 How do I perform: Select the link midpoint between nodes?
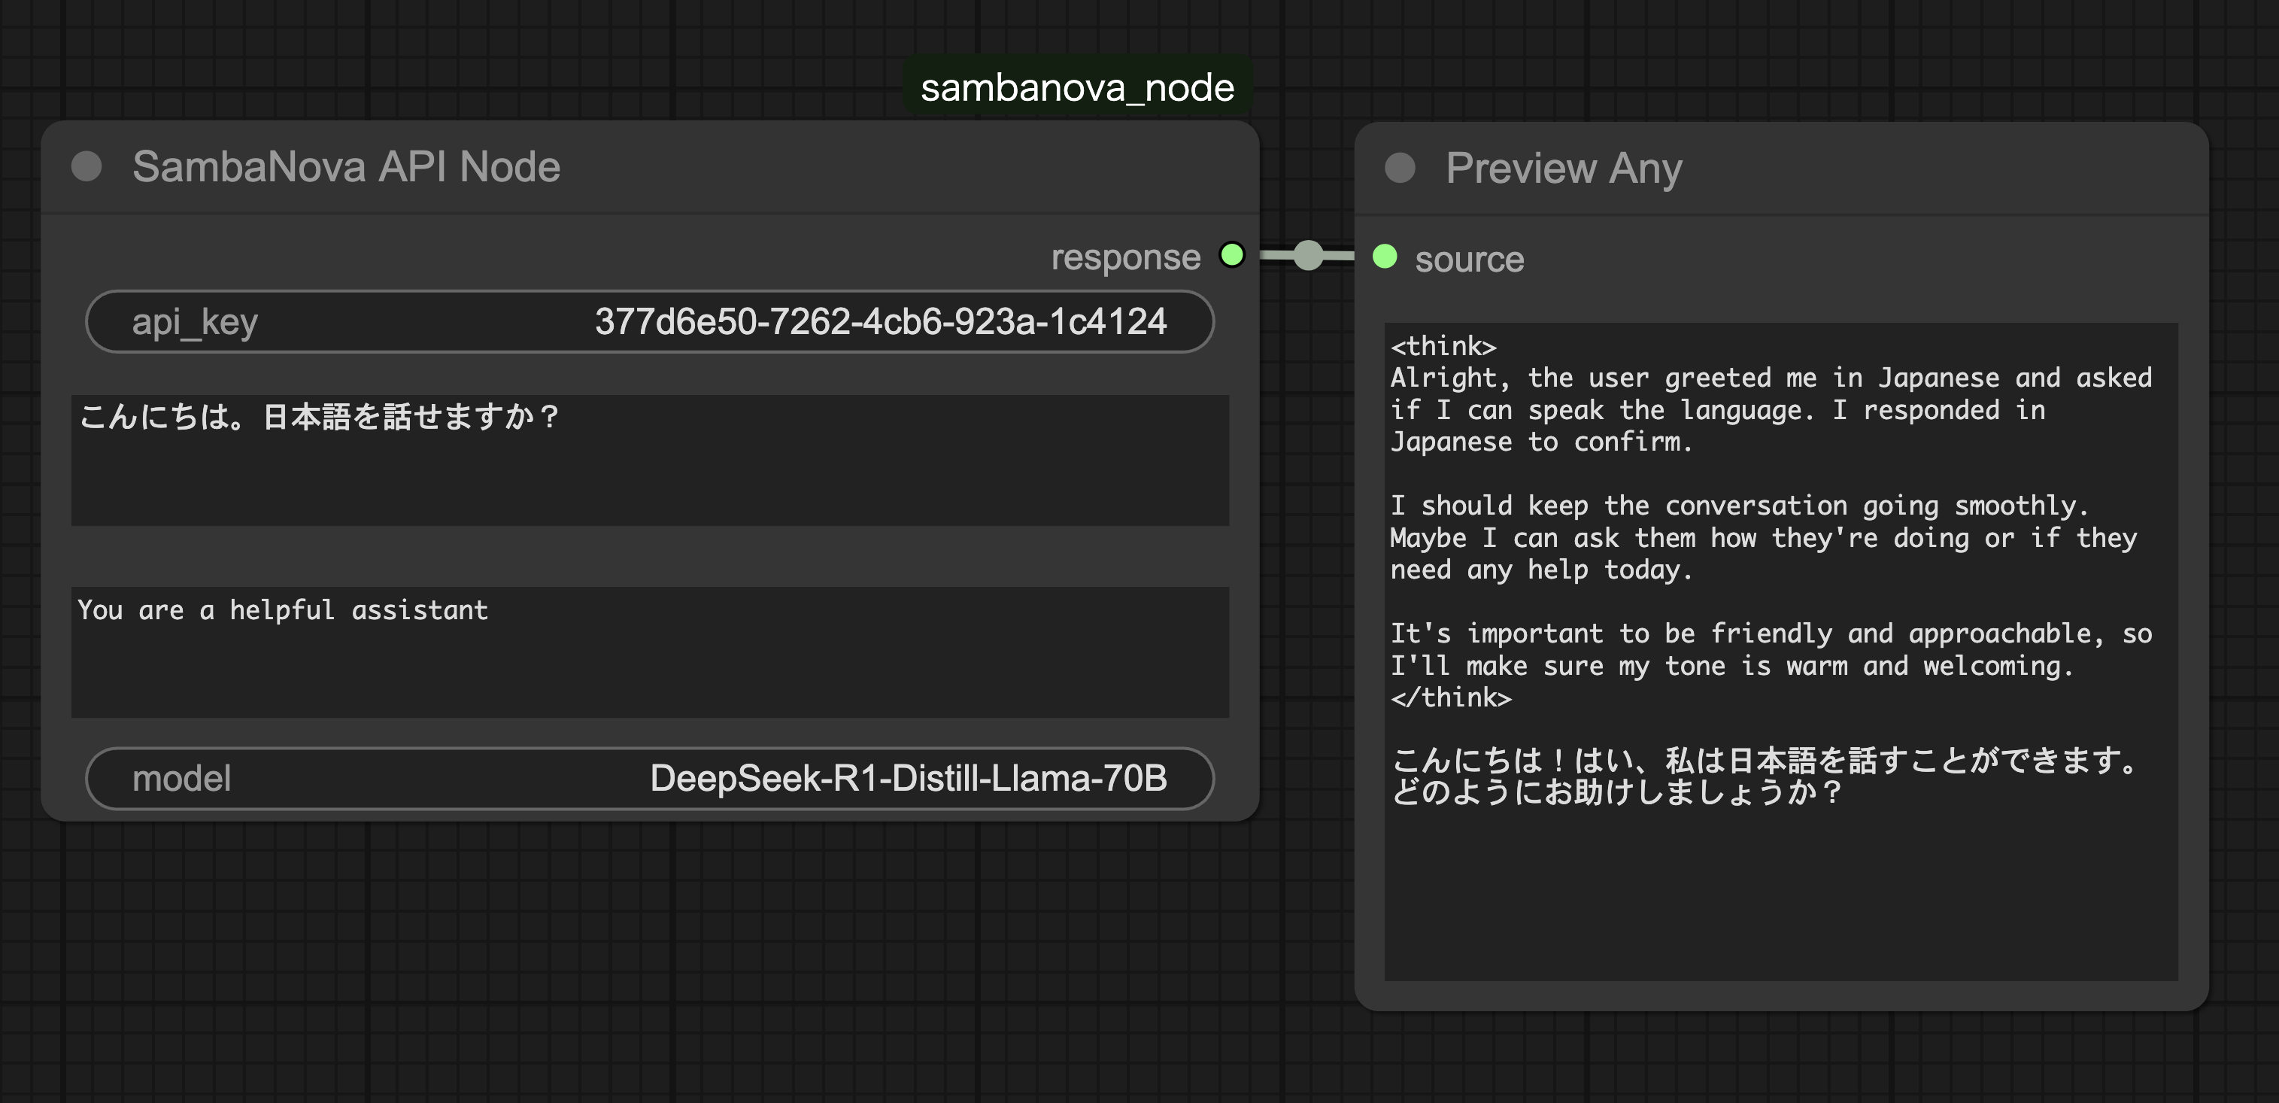click(1309, 256)
